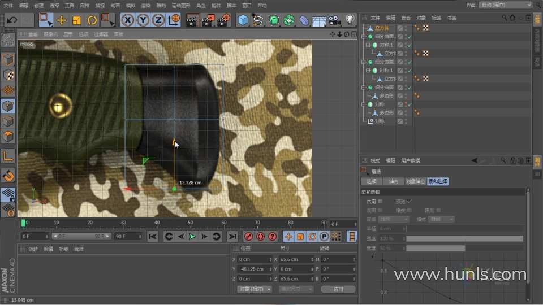Click the Cube primitive icon
The image size is (543, 305).
click(x=243, y=20)
